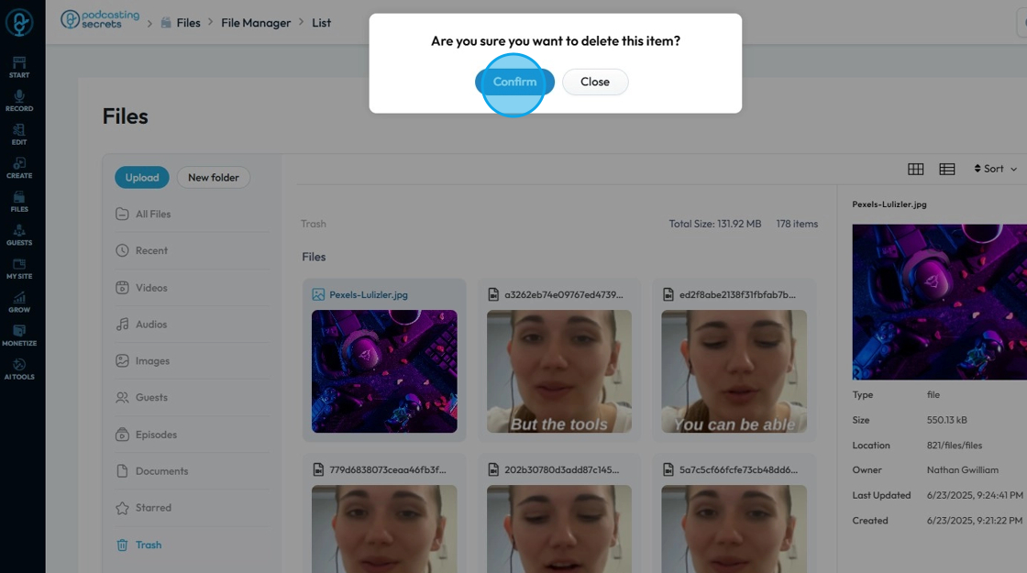This screenshot has height=573, width=1027.
Task: Click the Owner value Nathan Gwilliam
Action: pos(962,470)
